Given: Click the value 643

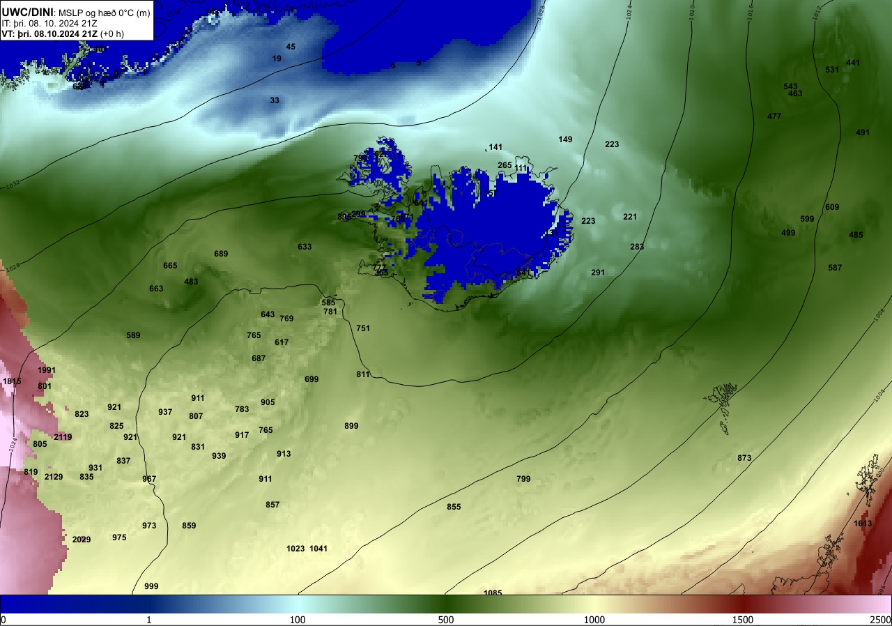Looking at the screenshot, I should 268,314.
